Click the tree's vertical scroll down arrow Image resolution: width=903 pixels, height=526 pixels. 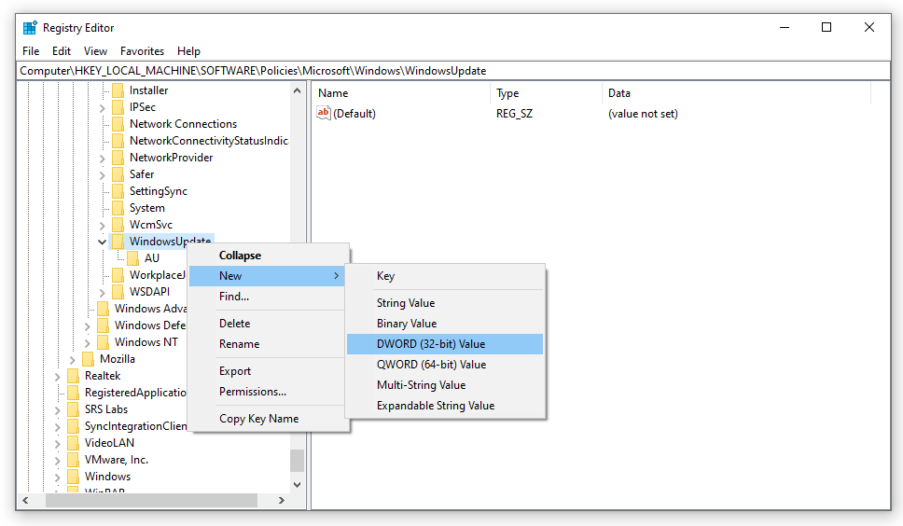[x=298, y=485]
